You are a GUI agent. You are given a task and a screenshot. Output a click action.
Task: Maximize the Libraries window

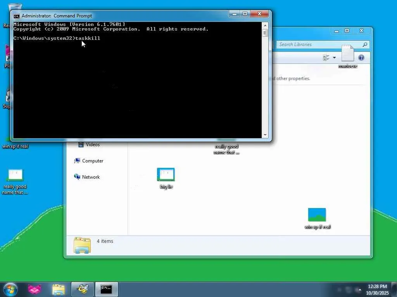347,31
